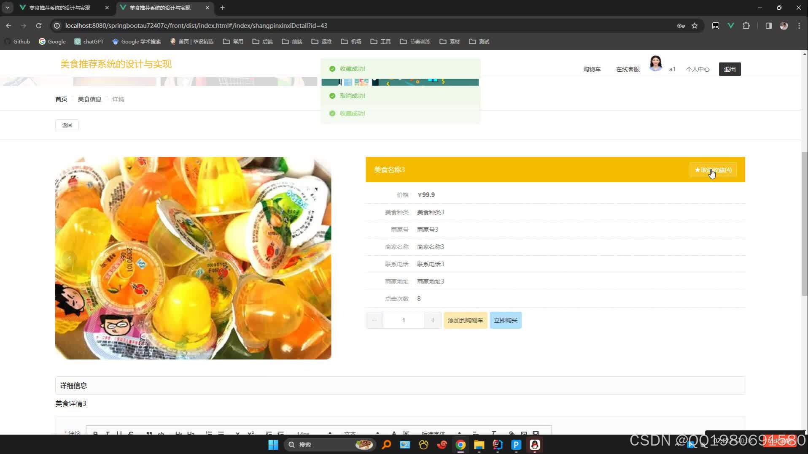Insert an image using the editor toolbar icon
The width and height of the screenshot is (808, 454).
tap(523, 434)
